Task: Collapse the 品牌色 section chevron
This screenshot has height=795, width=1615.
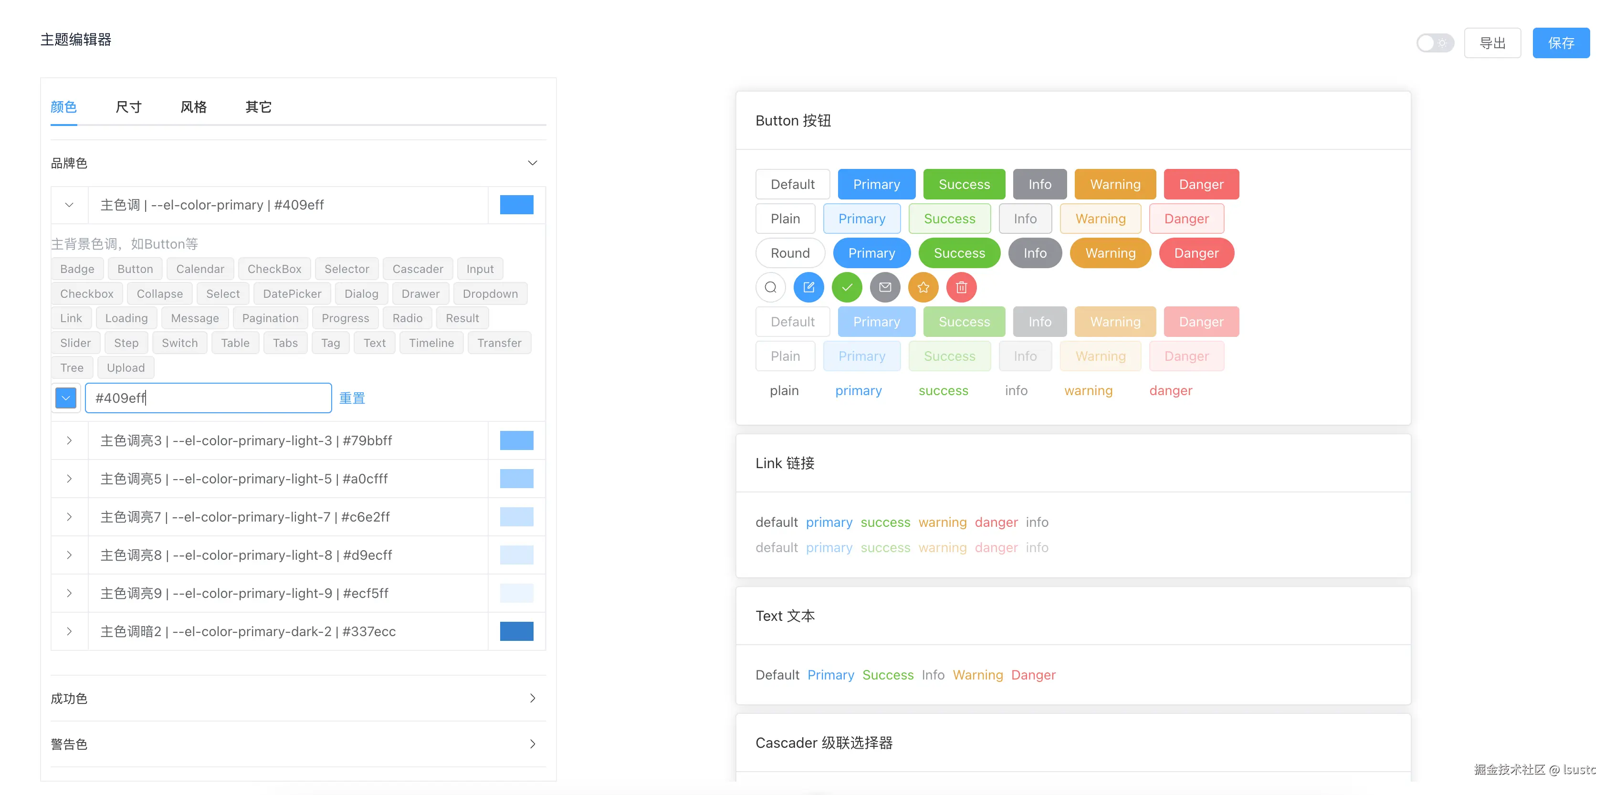Action: [532, 163]
